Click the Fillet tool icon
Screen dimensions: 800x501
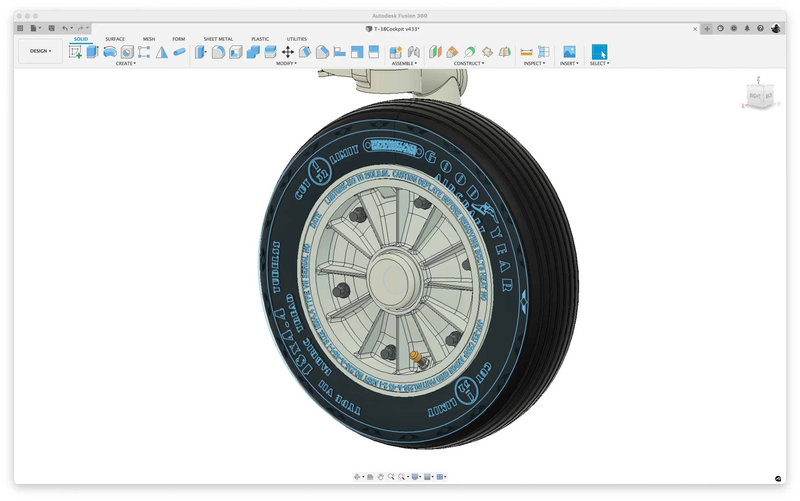coord(218,52)
